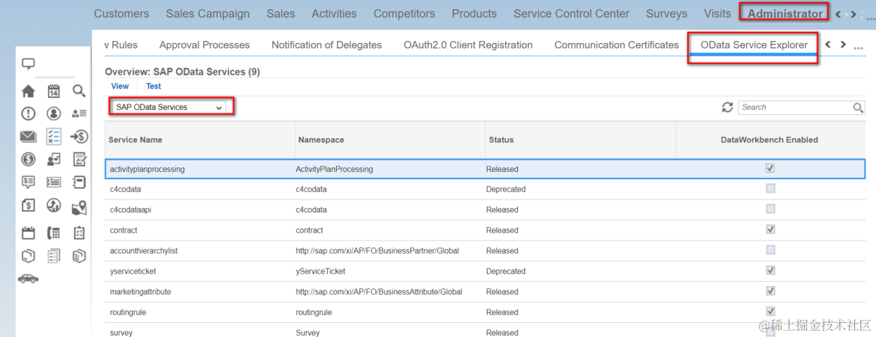Click the Test link

[153, 86]
